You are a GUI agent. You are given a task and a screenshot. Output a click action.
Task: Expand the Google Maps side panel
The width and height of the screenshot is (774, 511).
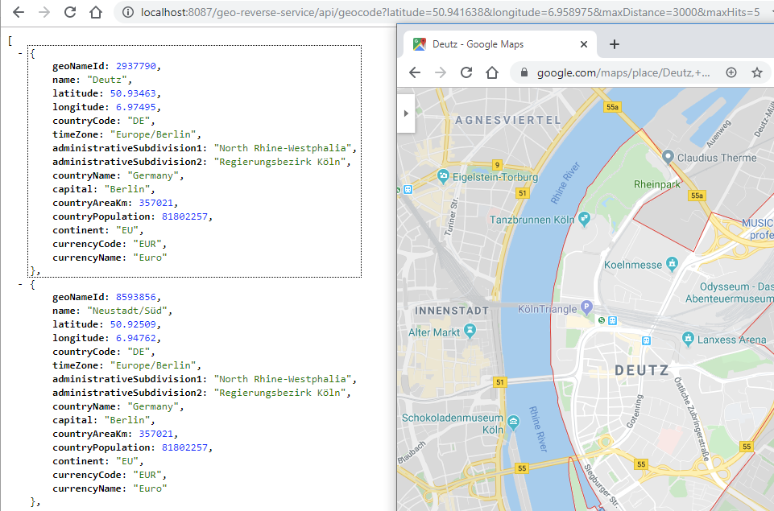point(406,113)
